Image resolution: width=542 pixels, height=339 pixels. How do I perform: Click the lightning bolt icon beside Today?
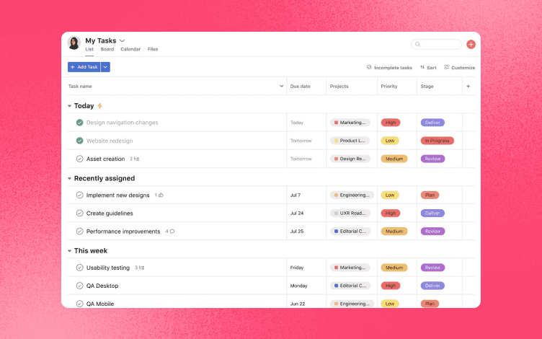[100, 106]
